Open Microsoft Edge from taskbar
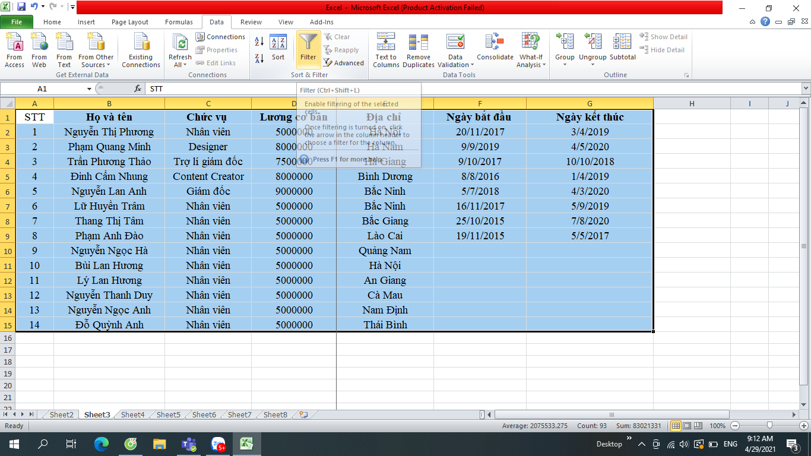The height and width of the screenshot is (456, 811). pos(102,444)
